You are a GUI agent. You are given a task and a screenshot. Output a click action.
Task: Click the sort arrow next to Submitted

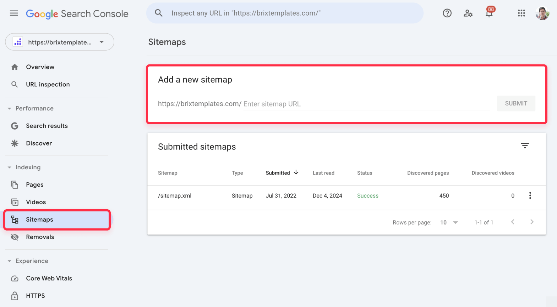tap(296, 172)
